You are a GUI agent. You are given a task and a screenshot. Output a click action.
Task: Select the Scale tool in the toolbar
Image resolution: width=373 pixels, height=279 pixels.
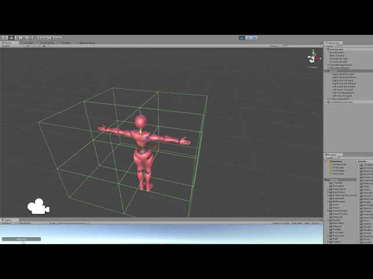click(24, 38)
